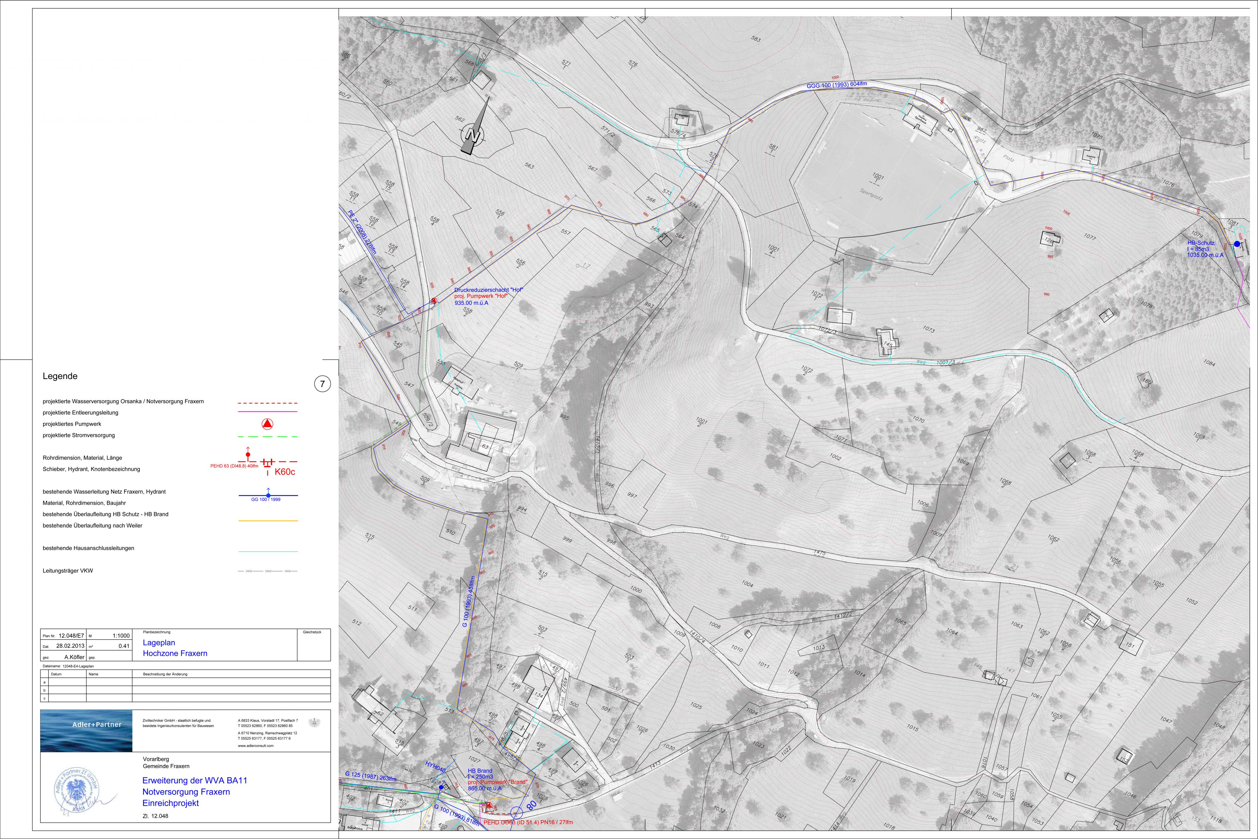Click the Adler+Partner logo image
1258x839 pixels.
(87, 731)
